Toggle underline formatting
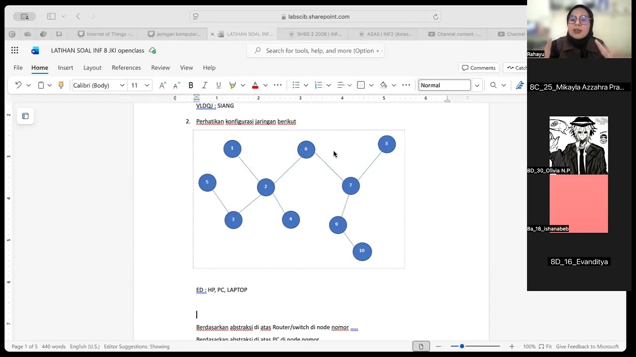 (x=218, y=85)
